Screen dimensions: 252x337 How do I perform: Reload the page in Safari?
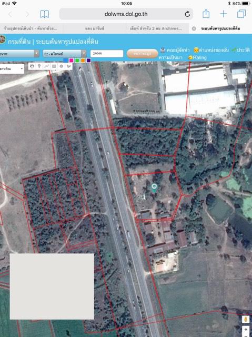tap(187, 14)
